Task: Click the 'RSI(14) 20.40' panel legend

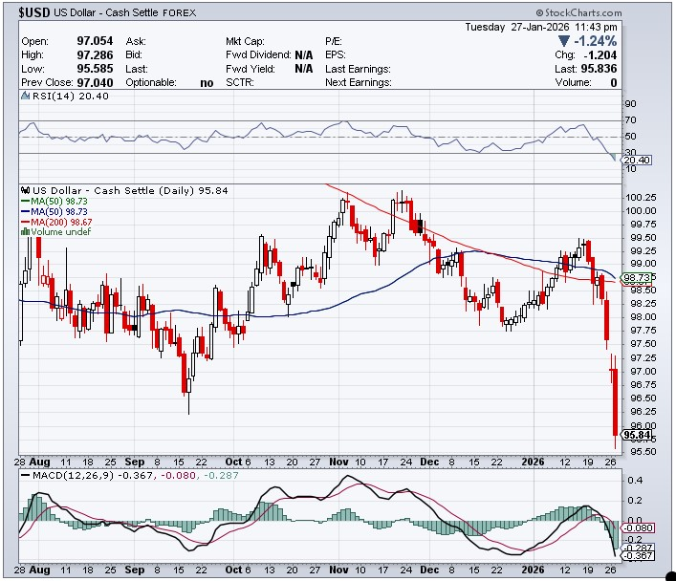Action: pyautogui.click(x=70, y=96)
